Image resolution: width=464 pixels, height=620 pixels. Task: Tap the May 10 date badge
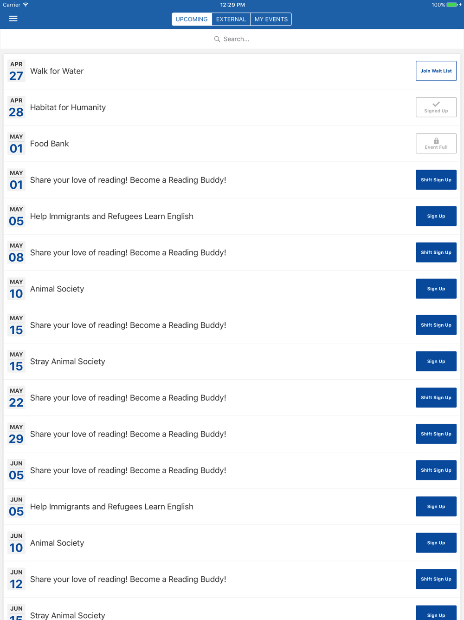[16, 289]
